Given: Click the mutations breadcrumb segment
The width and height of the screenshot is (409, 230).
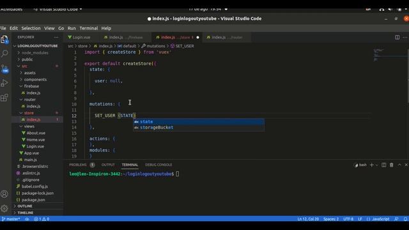Looking at the screenshot, I should [156, 46].
